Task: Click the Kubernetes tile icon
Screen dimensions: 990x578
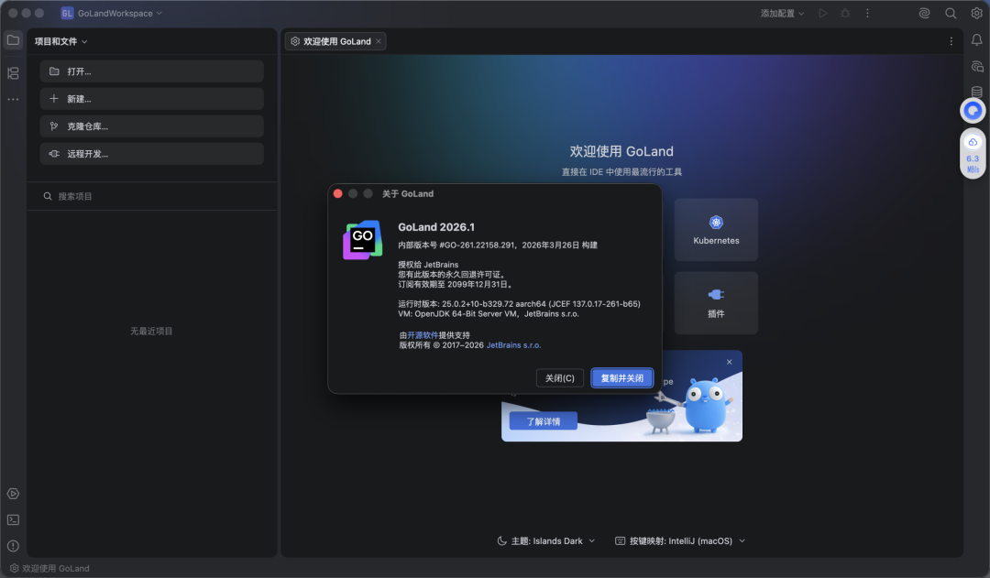Action: pos(716,224)
